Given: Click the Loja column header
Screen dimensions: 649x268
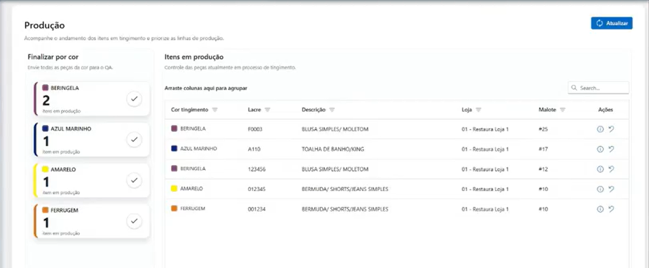Looking at the screenshot, I should [467, 110].
